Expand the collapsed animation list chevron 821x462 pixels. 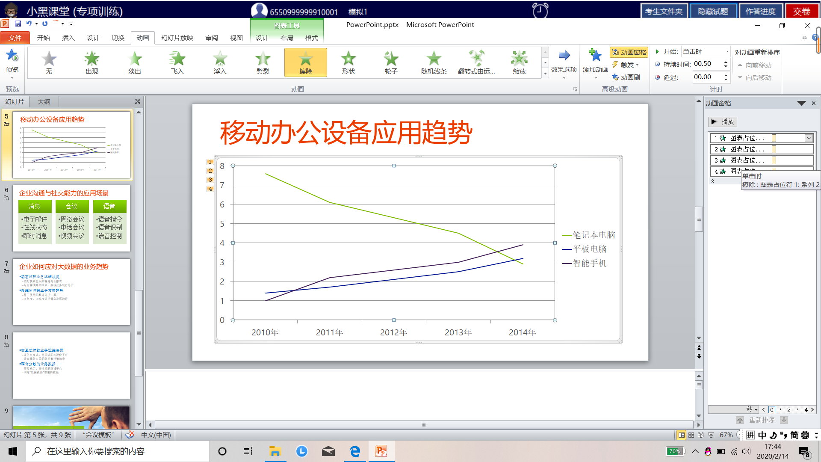pyautogui.click(x=712, y=181)
